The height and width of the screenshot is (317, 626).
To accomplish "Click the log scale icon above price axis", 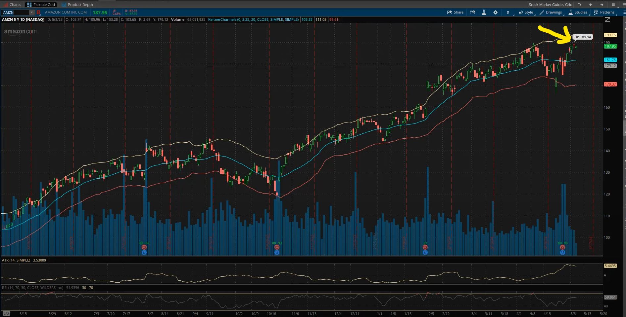I will 607,20.
